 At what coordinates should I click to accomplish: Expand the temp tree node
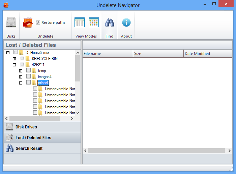point(21,71)
